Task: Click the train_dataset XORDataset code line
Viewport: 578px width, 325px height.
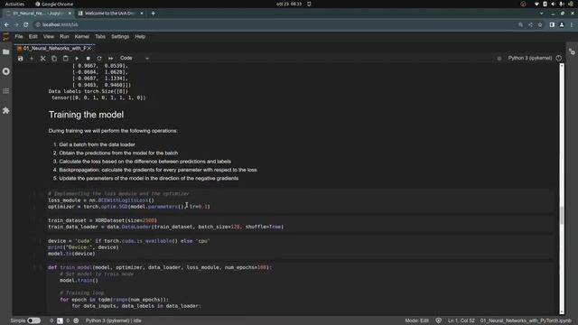Action: [102, 220]
